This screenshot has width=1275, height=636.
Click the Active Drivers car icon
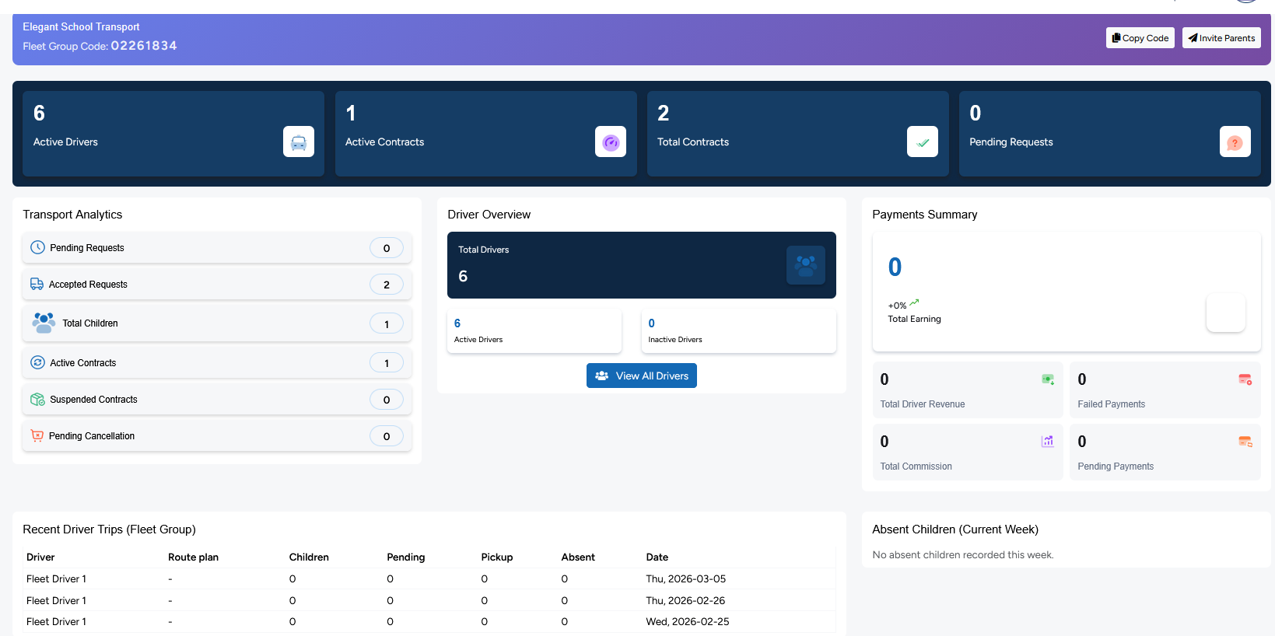tap(298, 142)
